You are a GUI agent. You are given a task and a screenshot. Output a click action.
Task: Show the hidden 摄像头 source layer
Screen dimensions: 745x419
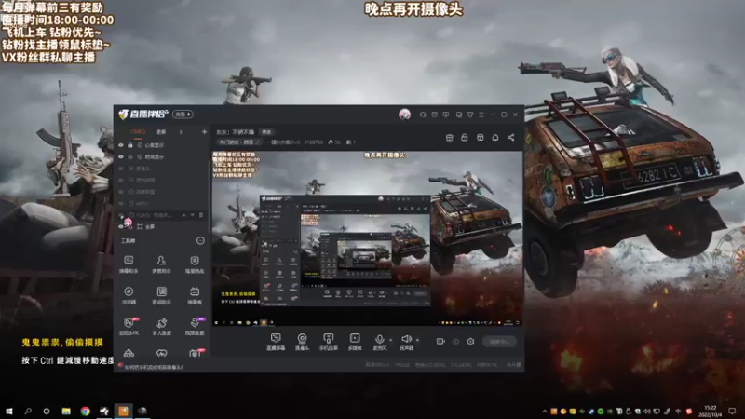[121, 169]
